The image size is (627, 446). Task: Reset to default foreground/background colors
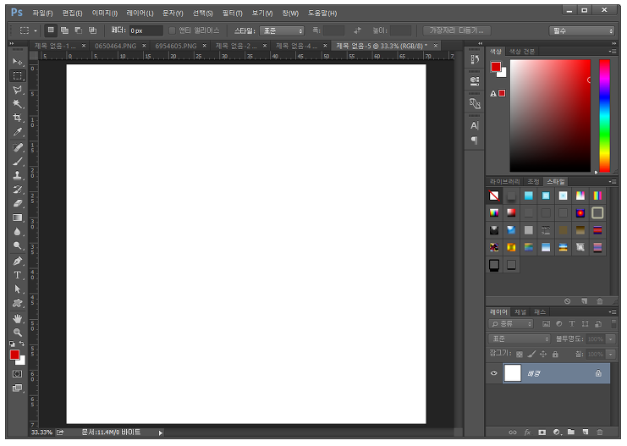12,344
